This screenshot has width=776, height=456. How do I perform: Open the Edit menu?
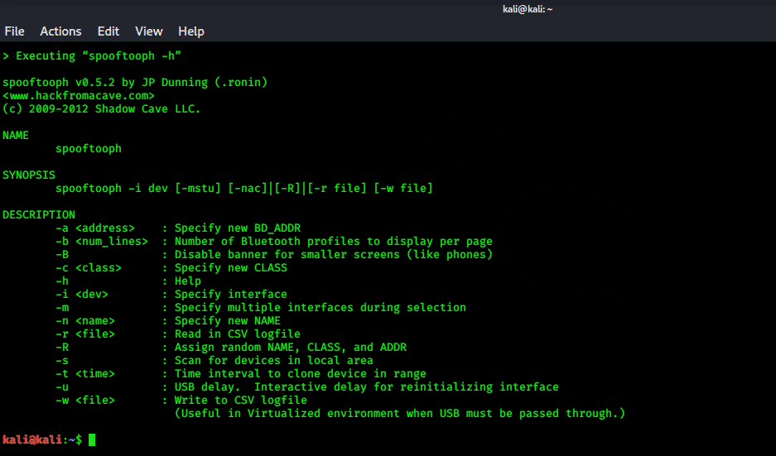(x=108, y=31)
